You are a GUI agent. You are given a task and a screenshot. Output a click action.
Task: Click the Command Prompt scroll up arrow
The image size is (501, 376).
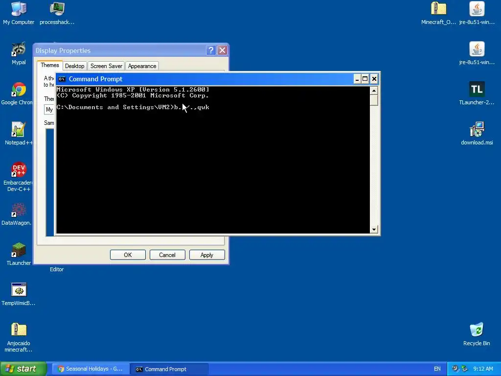click(x=374, y=91)
